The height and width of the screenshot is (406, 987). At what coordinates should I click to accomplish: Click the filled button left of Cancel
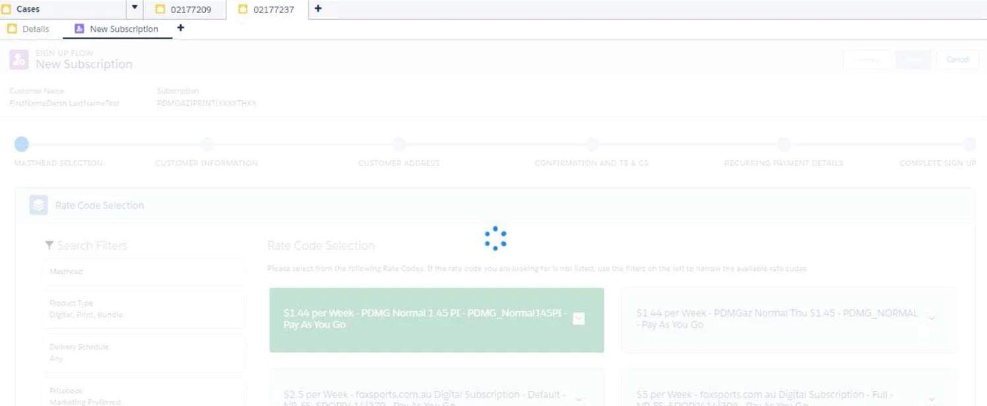[914, 59]
